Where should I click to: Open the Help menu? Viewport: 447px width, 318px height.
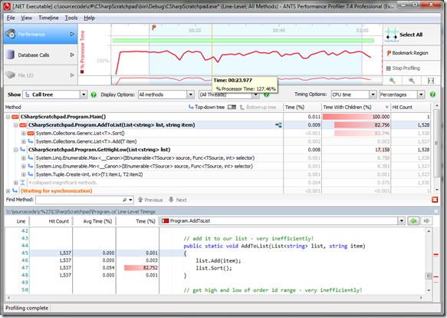pyautogui.click(x=89, y=18)
